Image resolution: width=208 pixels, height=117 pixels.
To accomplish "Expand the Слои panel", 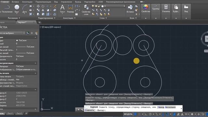I will tap(103, 18).
